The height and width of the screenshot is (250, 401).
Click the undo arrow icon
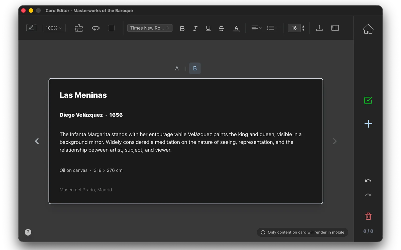[x=368, y=181]
